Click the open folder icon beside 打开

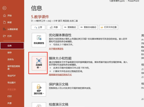coord(4,36)
